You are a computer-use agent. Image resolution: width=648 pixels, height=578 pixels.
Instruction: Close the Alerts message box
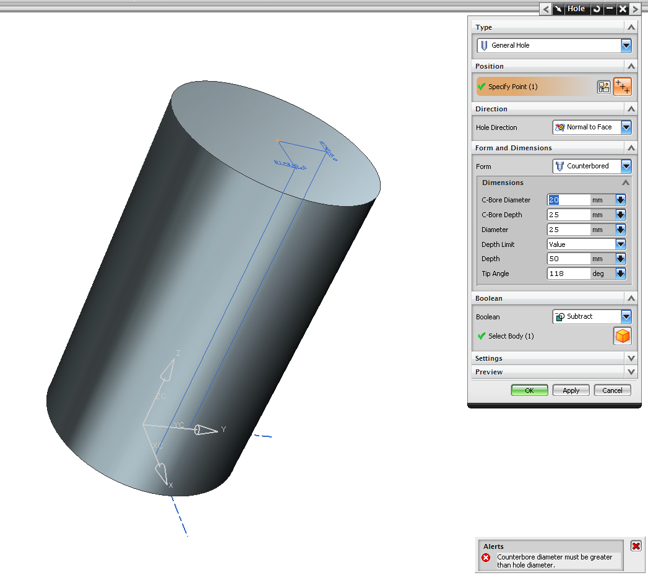coord(636,546)
